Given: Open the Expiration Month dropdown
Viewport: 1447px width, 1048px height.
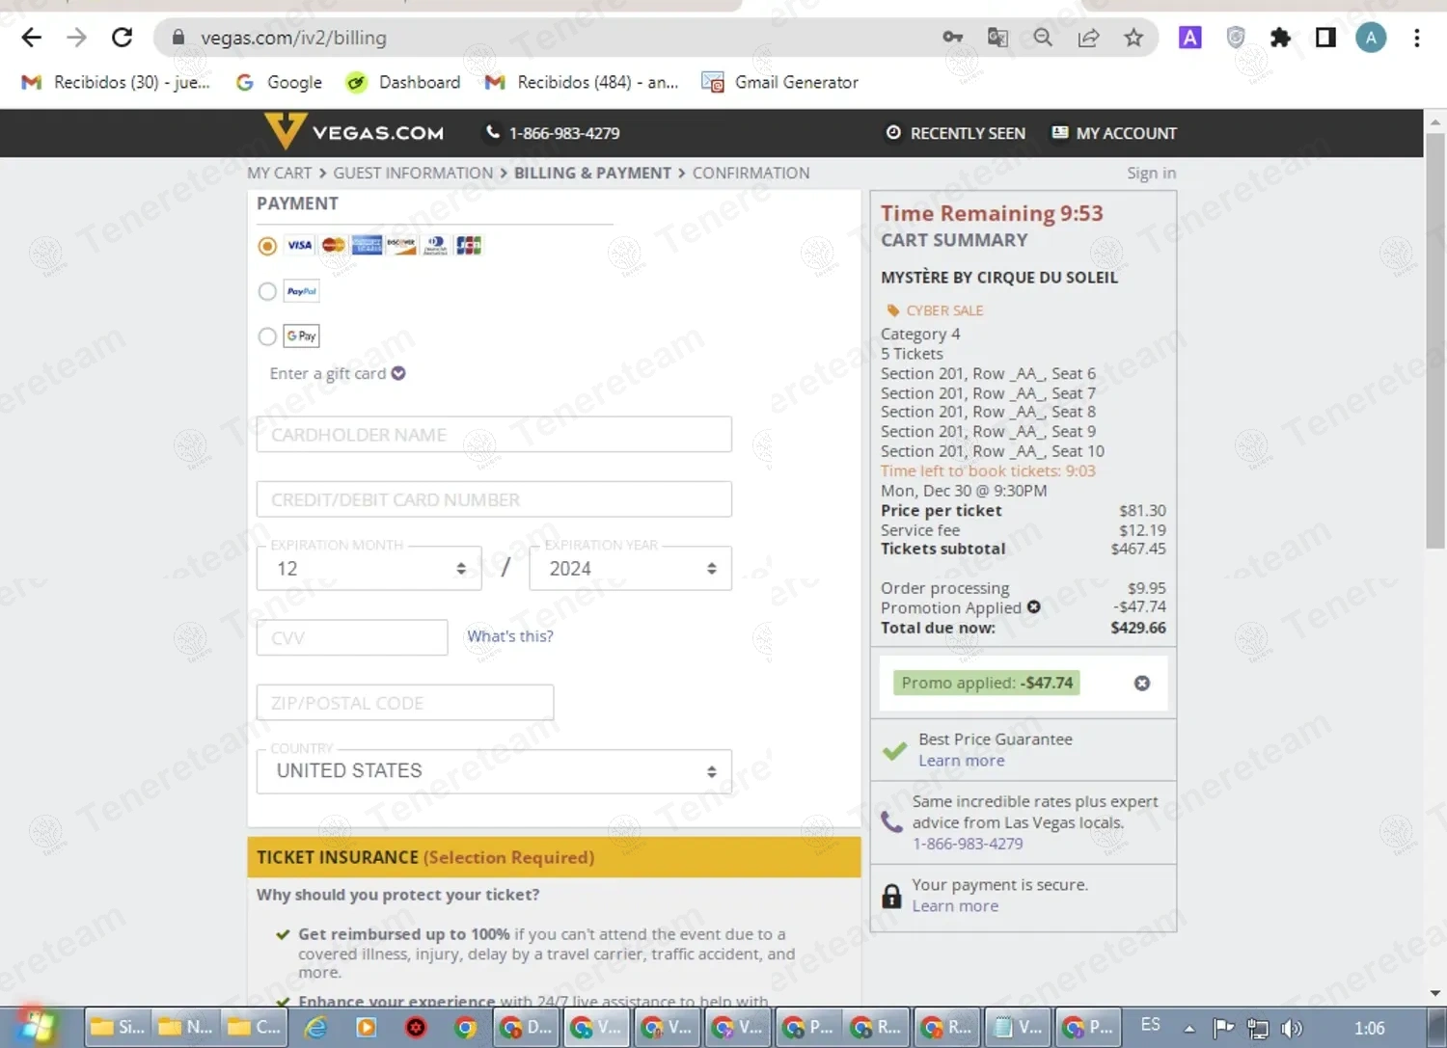Looking at the screenshot, I should point(369,569).
